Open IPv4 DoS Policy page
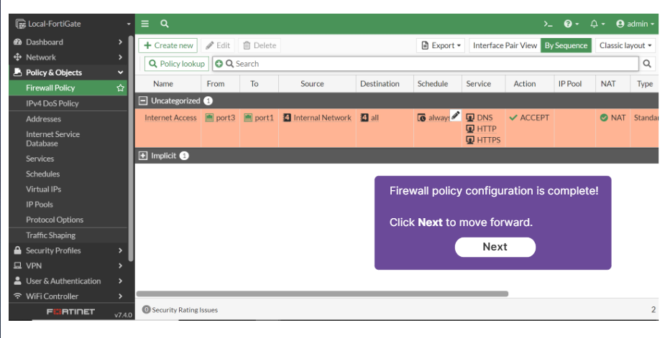This screenshot has width=665, height=338. 52,103
